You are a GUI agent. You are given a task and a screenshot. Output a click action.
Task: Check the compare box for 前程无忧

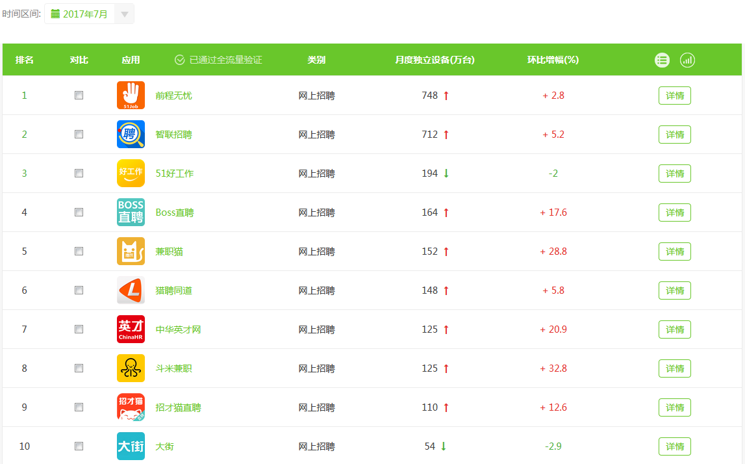79,95
